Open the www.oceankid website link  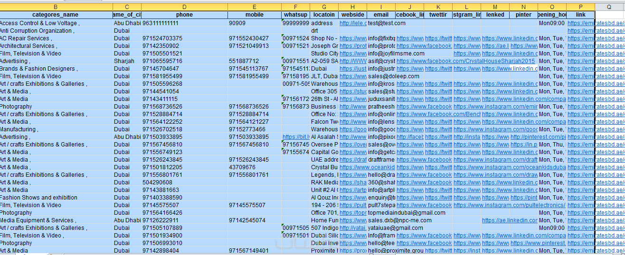point(367,167)
